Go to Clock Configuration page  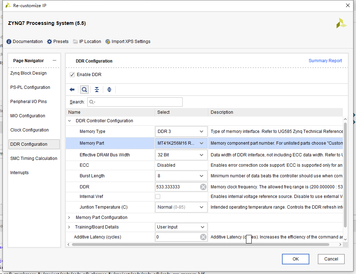(30, 130)
